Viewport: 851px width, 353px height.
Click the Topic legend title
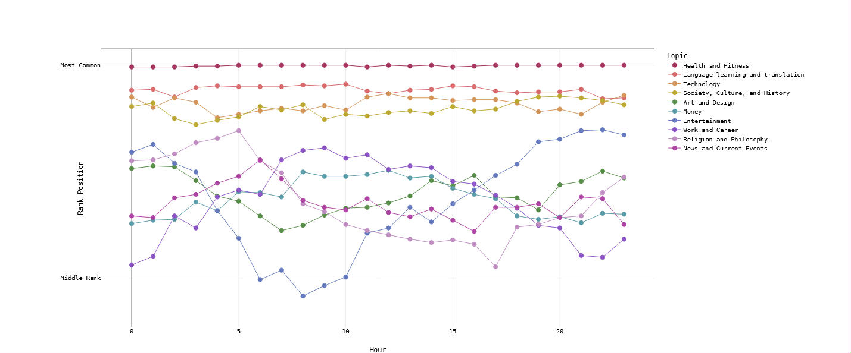pos(677,56)
